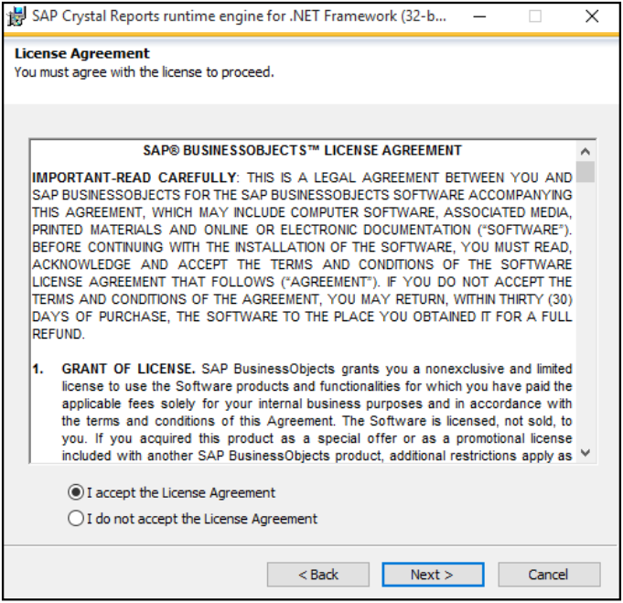The width and height of the screenshot is (623, 603).
Task: Click the scrollbar thumb in license box
Action: click(x=585, y=172)
